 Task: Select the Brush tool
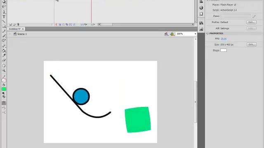4,36
